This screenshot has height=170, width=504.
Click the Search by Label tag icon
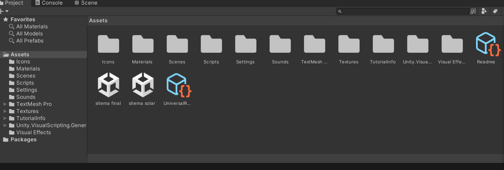coord(495,11)
